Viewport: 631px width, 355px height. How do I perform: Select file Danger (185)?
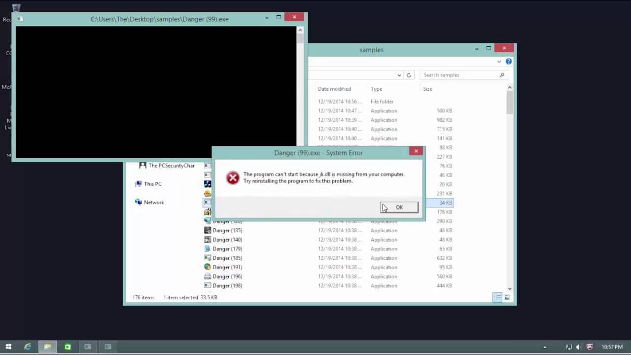click(227, 258)
